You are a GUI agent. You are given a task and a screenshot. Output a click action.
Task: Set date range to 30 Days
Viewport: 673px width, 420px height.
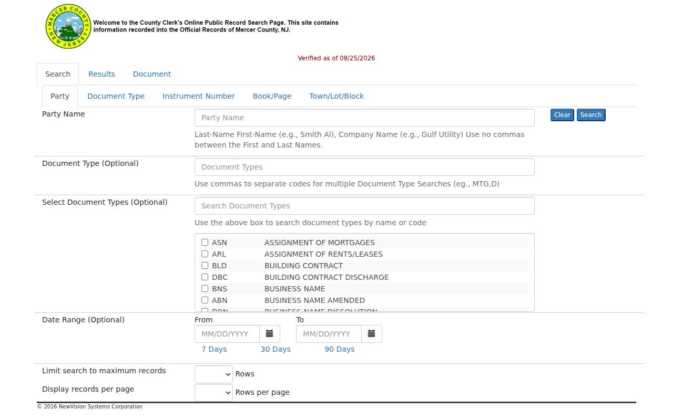276,349
